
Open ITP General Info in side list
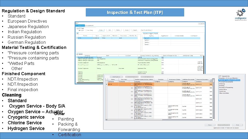point(224,76)
